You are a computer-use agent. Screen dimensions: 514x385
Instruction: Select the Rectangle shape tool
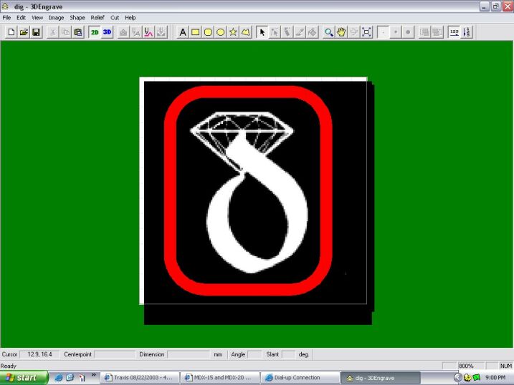pyautogui.click(x=195, y=32)
